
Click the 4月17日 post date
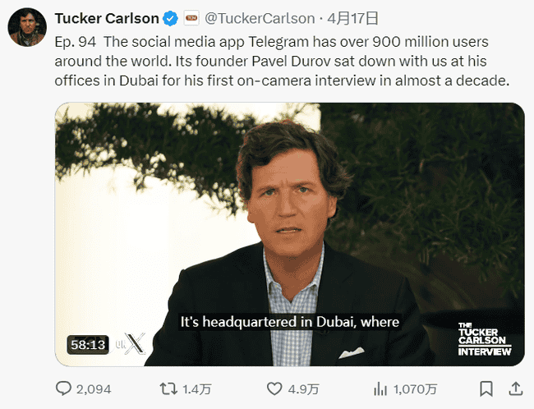[x=355, y=18]
